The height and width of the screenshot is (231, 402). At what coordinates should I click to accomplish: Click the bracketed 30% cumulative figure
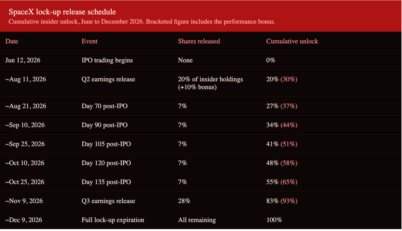(289, 79)
